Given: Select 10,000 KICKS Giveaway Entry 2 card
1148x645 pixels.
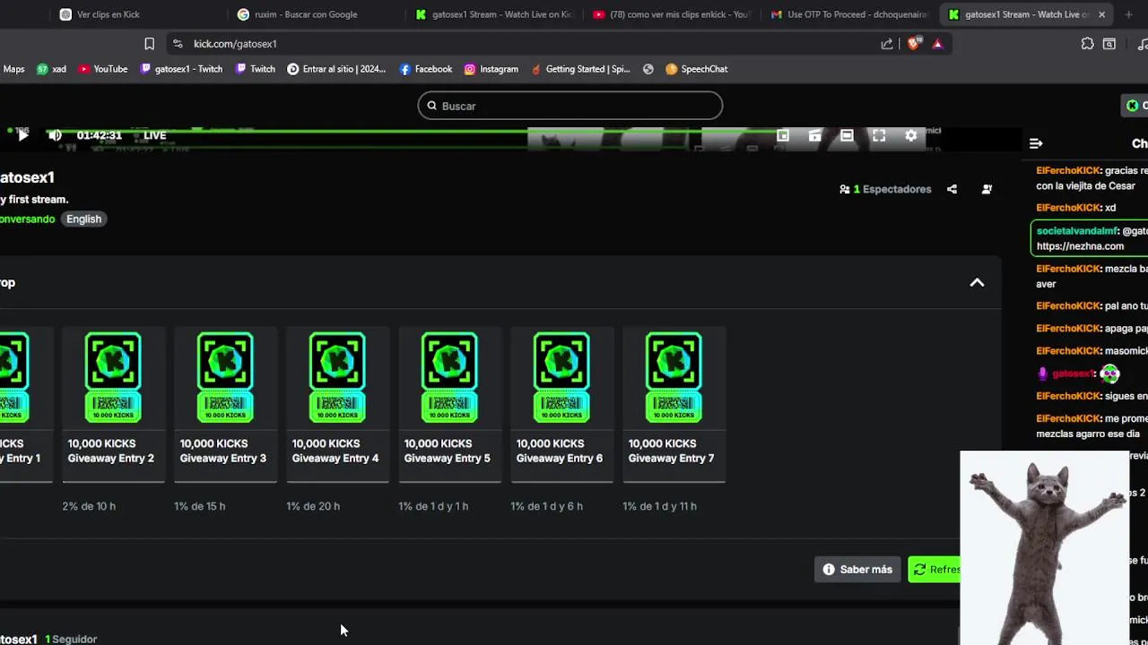Looking at the screenshot, I should pyautogui.click(x=113, y=406).
